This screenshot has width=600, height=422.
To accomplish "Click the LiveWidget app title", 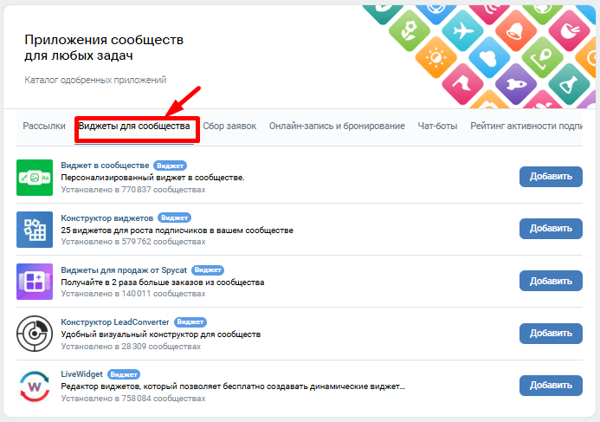I will [82, 373].
